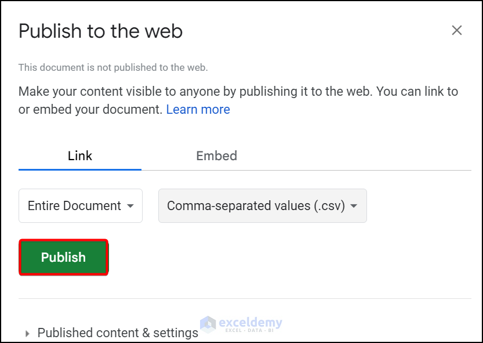Click the triangle beside Published content & settings
Viewport: 483px width, 343px height.
click(27, 333)
